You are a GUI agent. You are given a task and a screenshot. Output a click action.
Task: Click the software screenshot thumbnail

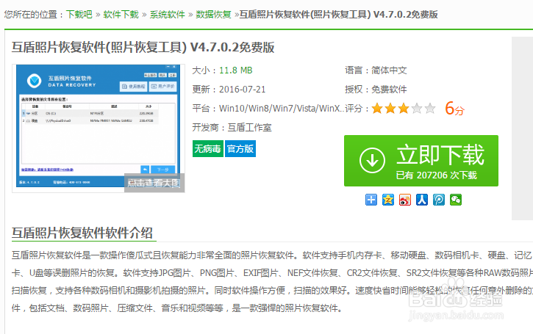(x=99, y=128)
